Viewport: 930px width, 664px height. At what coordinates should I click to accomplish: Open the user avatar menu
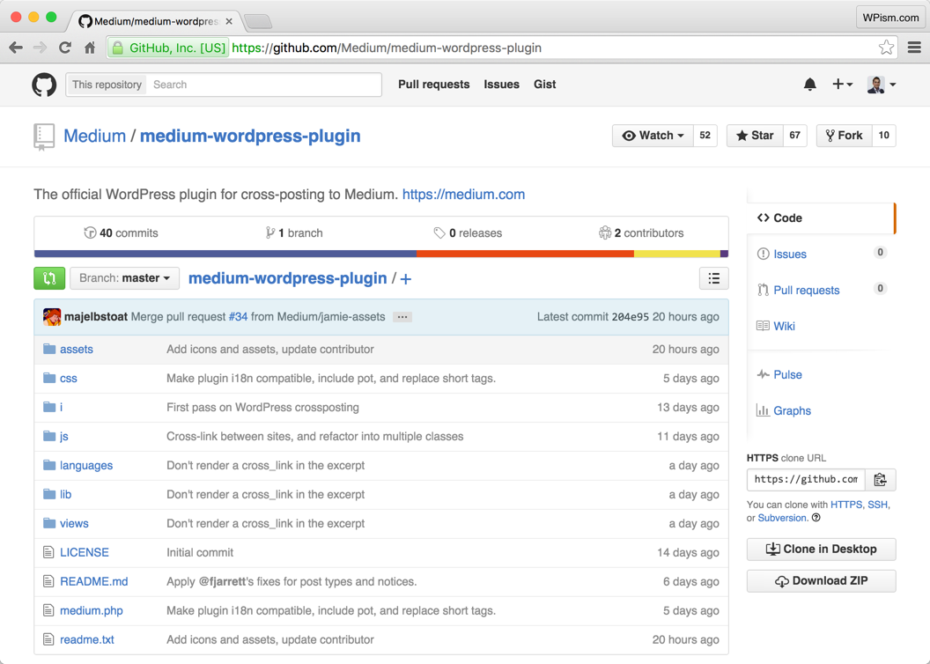point(882,85)
